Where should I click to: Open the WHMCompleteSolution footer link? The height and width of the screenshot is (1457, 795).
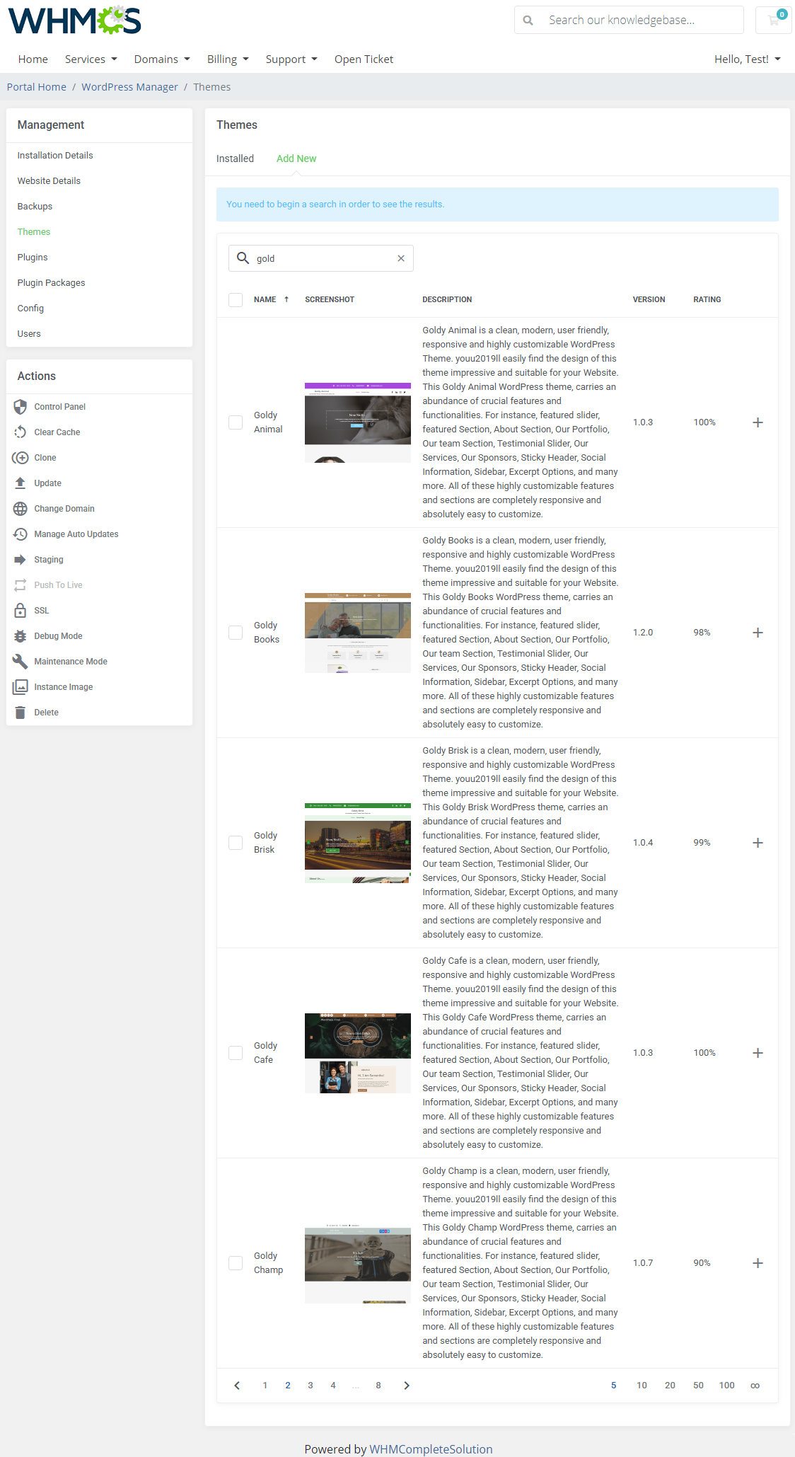pyautogui.click(x=431, y=1449)
